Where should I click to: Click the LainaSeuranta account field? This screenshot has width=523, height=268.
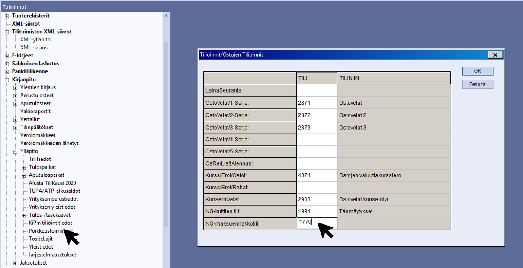click(317, 90)
